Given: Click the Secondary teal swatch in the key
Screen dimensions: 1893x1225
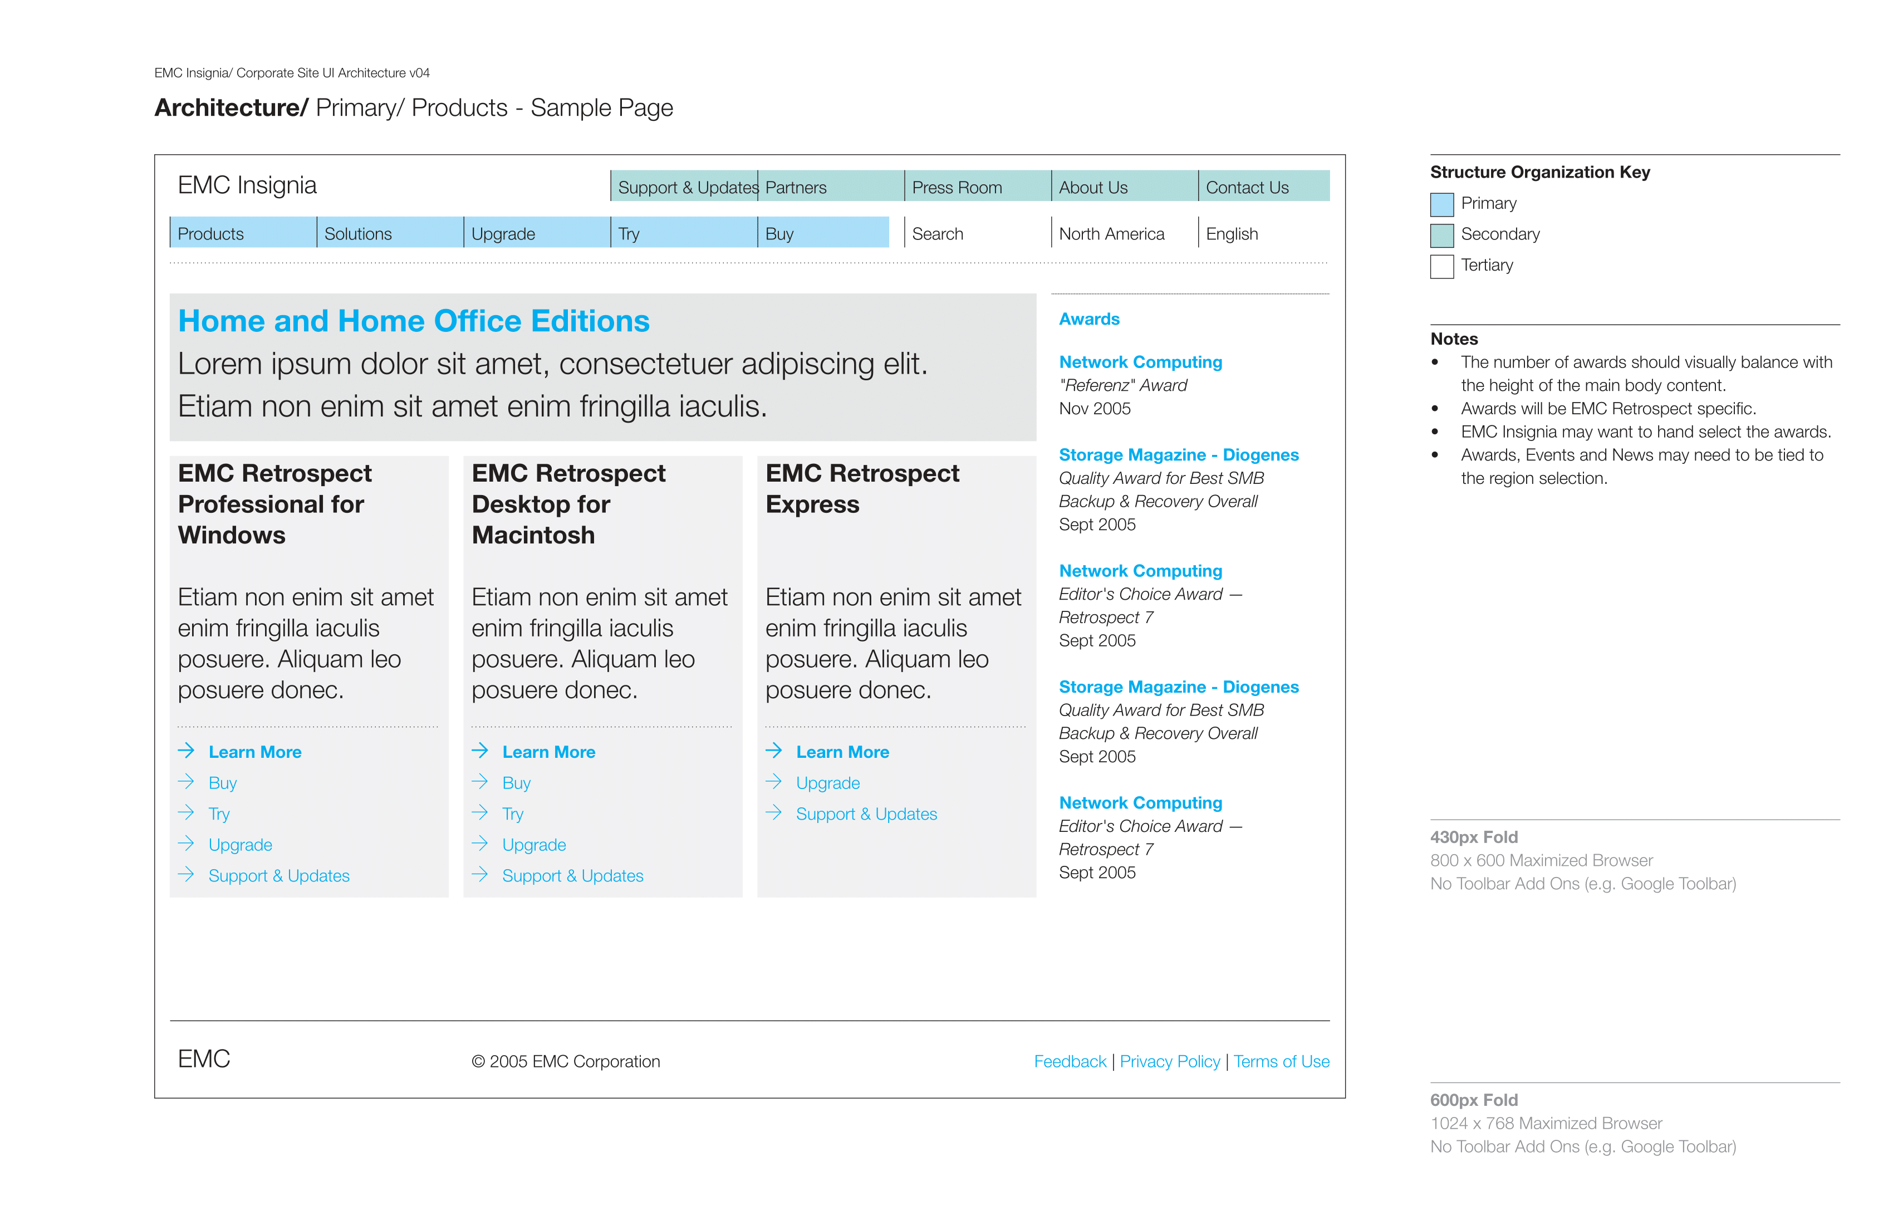Looking at the screenshot, I should click(1442, 236).
